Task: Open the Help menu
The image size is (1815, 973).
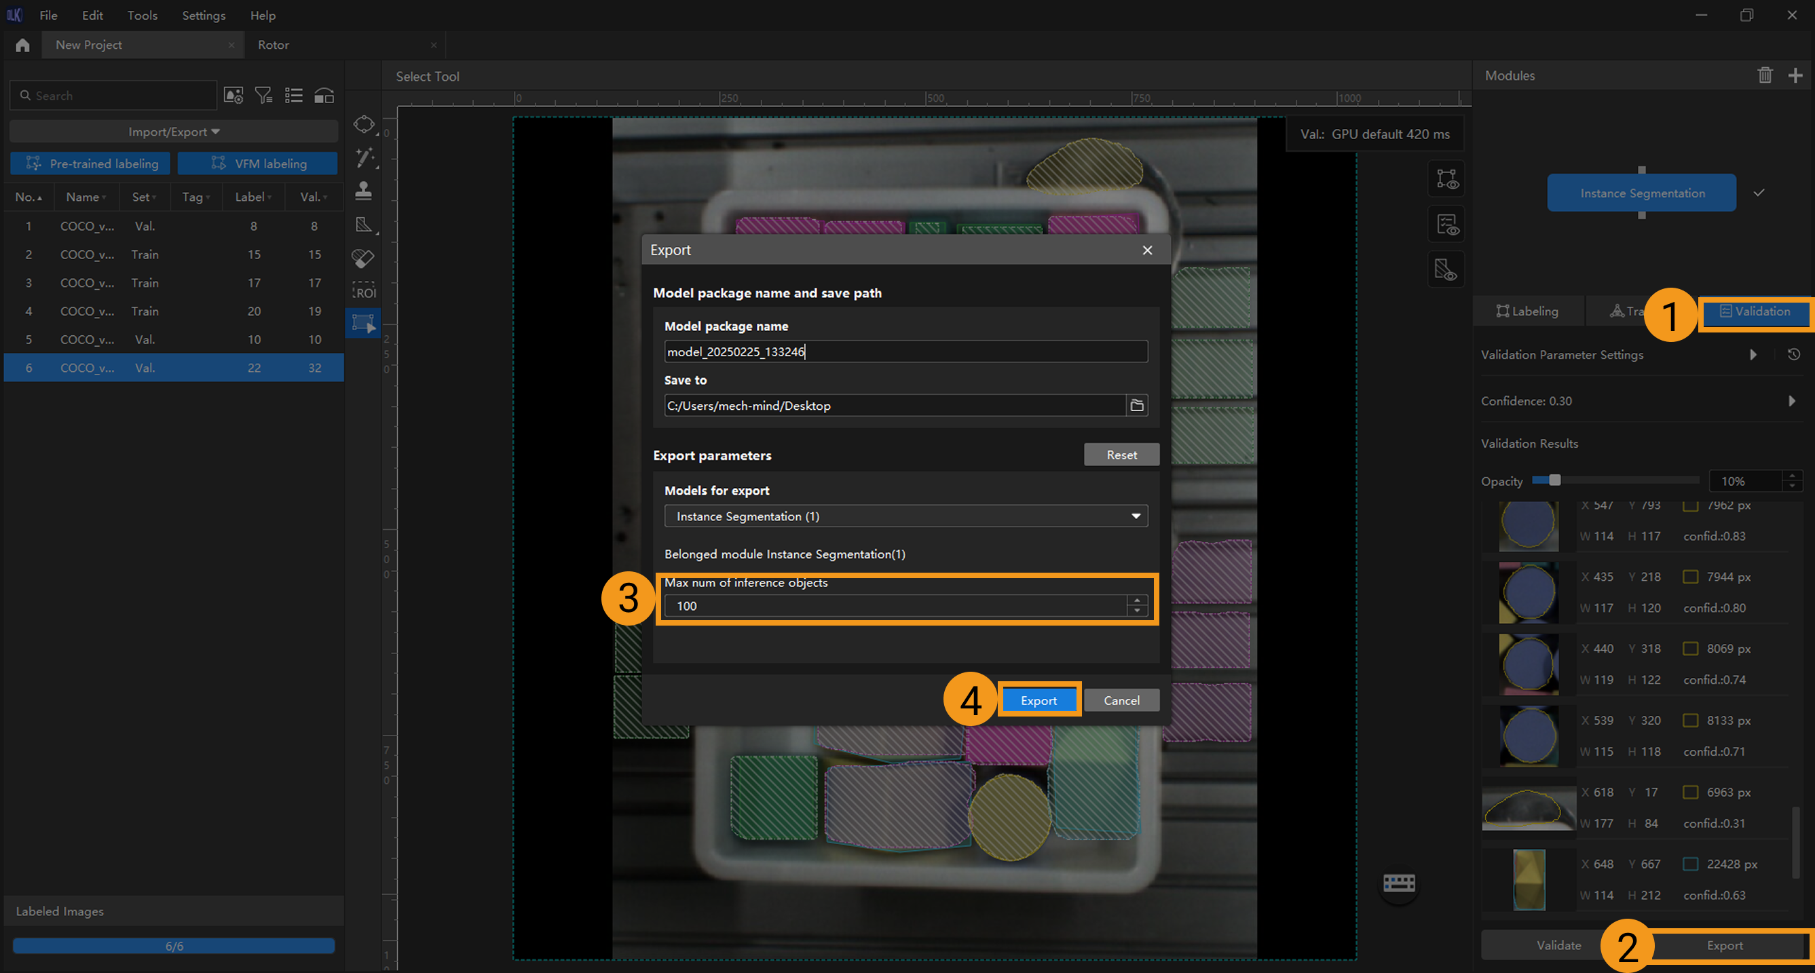Action: pos(263,15)
